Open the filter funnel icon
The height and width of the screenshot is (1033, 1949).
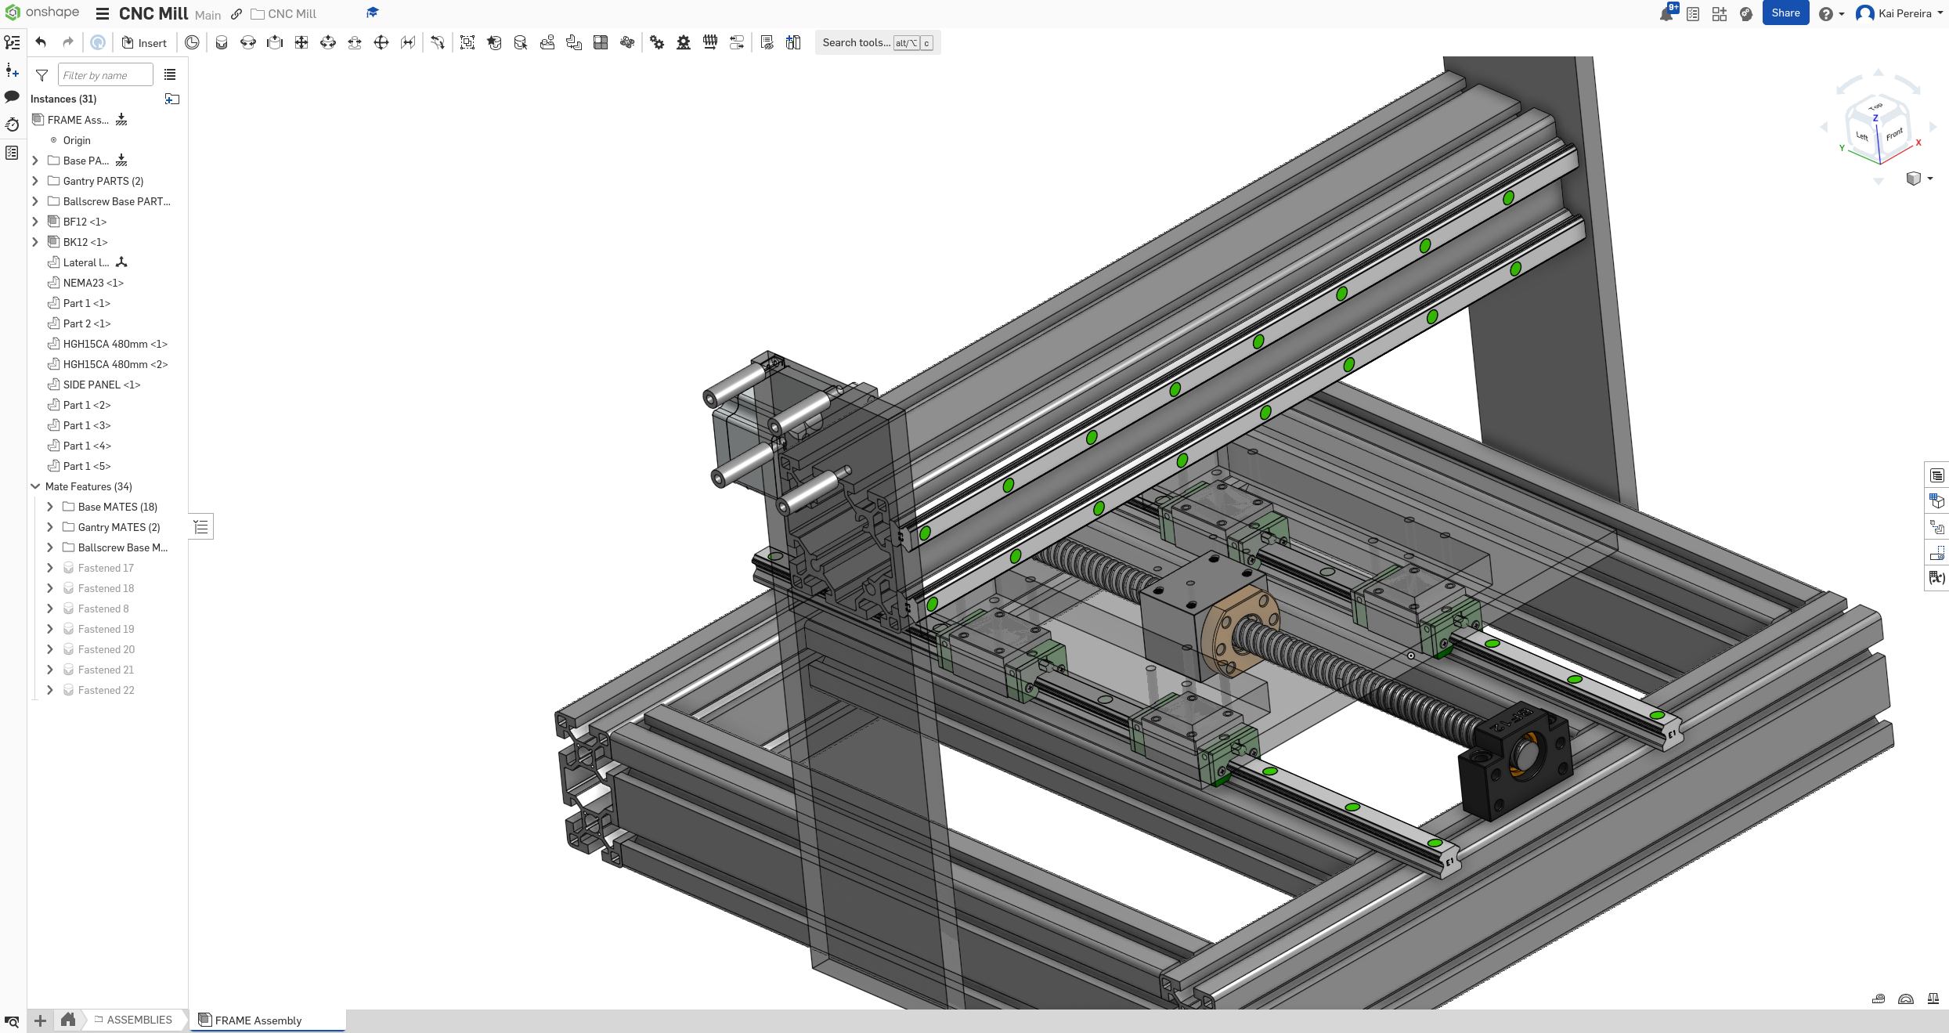[42, 75]
